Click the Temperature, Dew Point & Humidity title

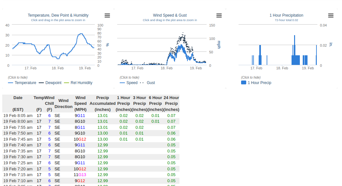58,15
